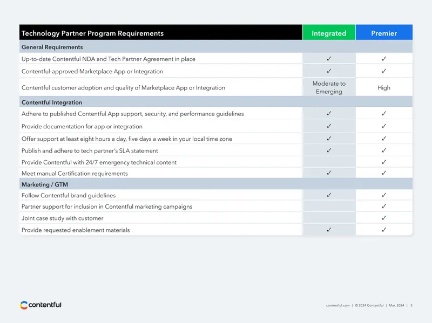Image resolution: width=432 pixels, height=323 pixels.
Task: Click Integrated checkmark for enablement materials row
Action: point(329,230)
